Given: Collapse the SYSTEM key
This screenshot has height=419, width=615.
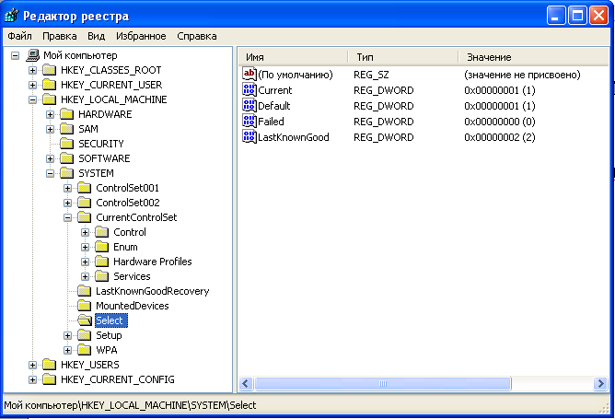Looking at the screenshot, I should pyautogui.click(x=51, y=173).
